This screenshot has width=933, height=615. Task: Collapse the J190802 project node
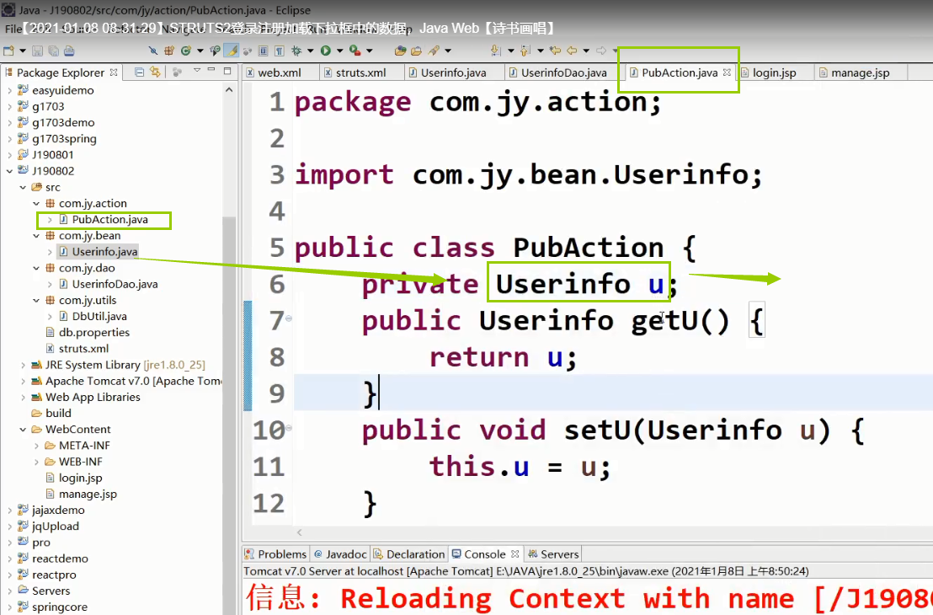tap(9, 171)
